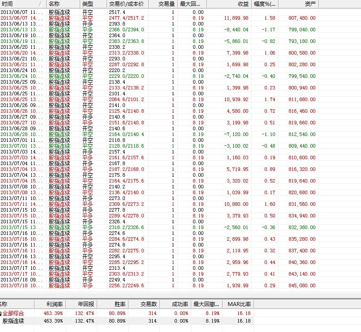Image resolution: width=361 pixels, height=332 pixels.
Task: Select the price cell 2287.0/2292.8
Action: click(126, 64)
